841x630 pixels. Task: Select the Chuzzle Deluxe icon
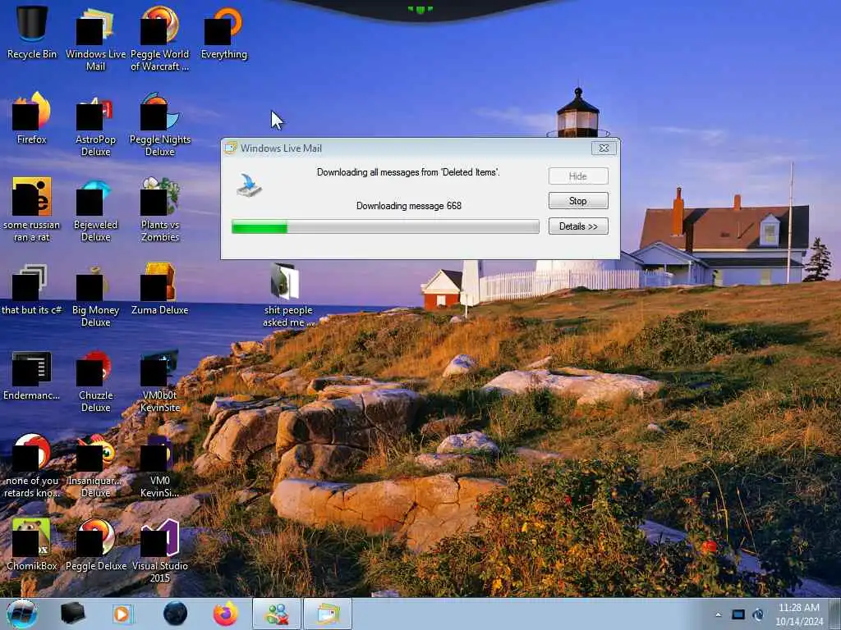tap(95, 381)
